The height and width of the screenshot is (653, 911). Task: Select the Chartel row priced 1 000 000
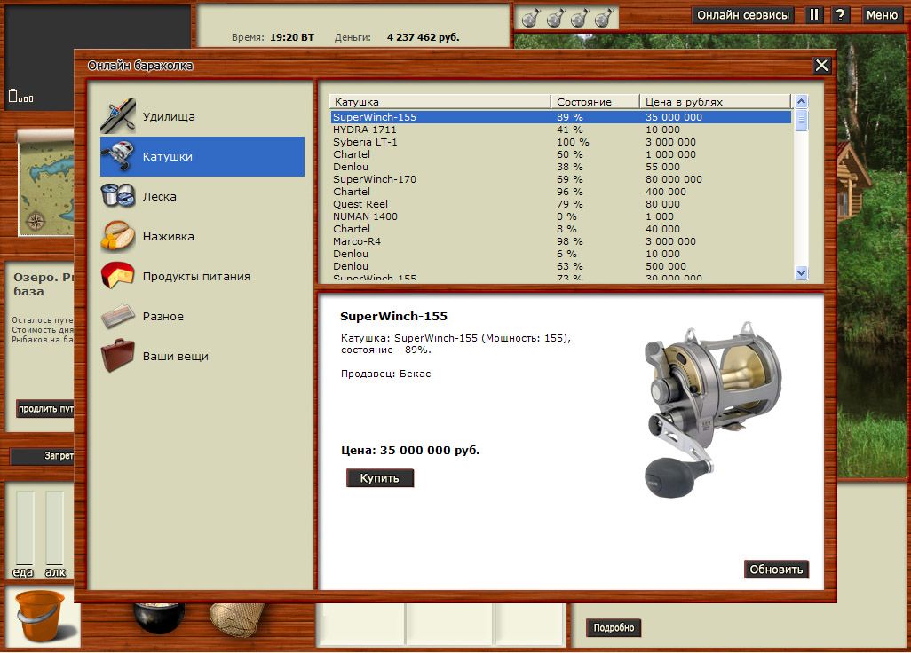(560, 154)
